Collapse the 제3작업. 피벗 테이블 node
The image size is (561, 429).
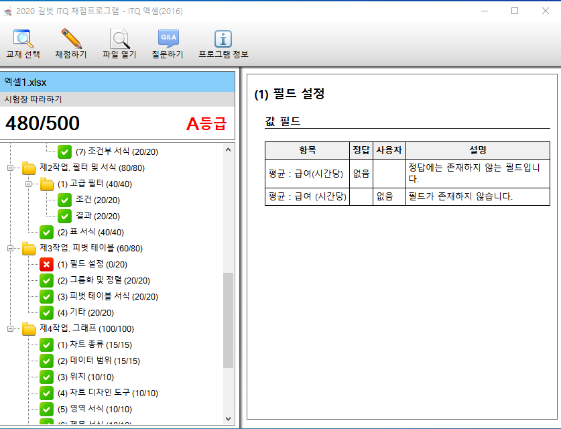(11, 249)
